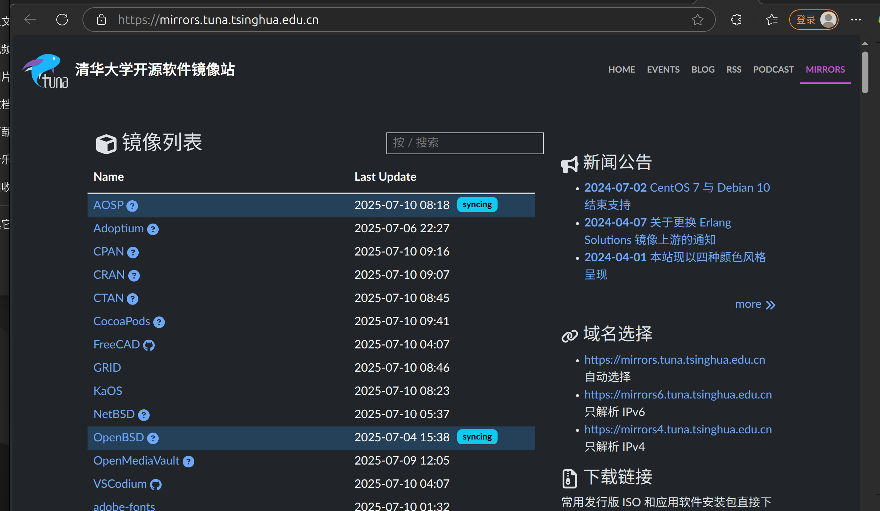Open the VSCodium mirror link

pyautogui.click(x=120, y=484)
